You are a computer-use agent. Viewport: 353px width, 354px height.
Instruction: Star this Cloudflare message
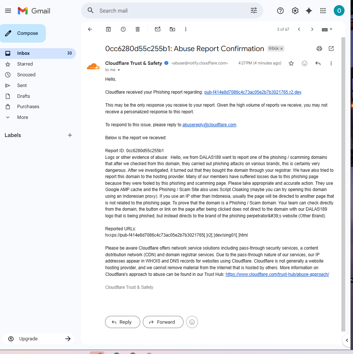pos(291,63)
